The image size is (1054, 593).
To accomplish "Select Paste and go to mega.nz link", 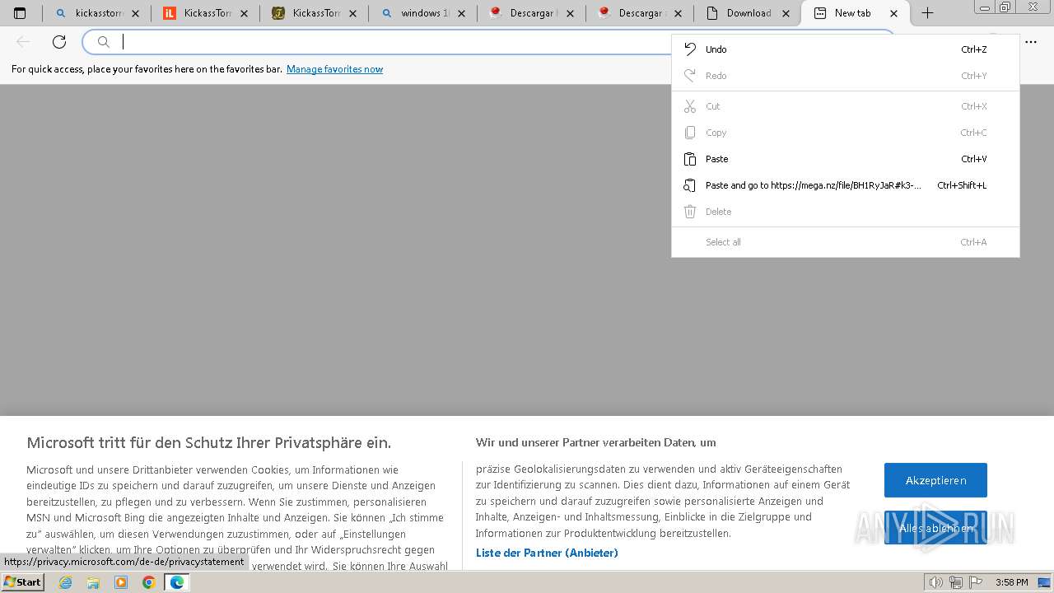I will [846, 185].
